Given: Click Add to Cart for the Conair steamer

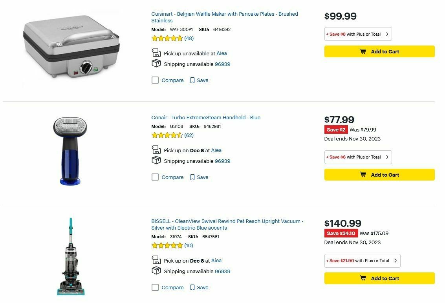Looking at the screenshot, I should click(379, 175).
